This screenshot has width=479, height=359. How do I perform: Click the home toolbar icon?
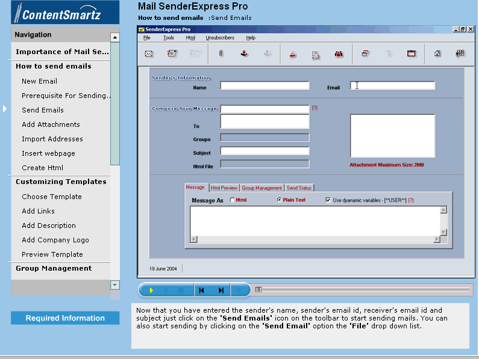[437, 54]
